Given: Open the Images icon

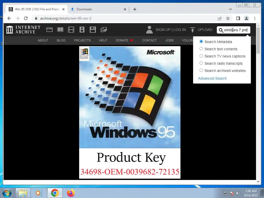Looking at the screenshot, I should pyautogui.click(x=104, y=30).
